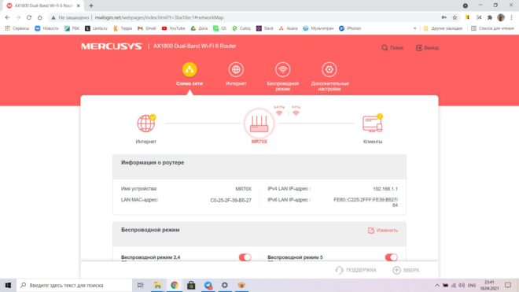Reload the current page
This screenshot has height=292, width=519.
[x=29, y=17]
